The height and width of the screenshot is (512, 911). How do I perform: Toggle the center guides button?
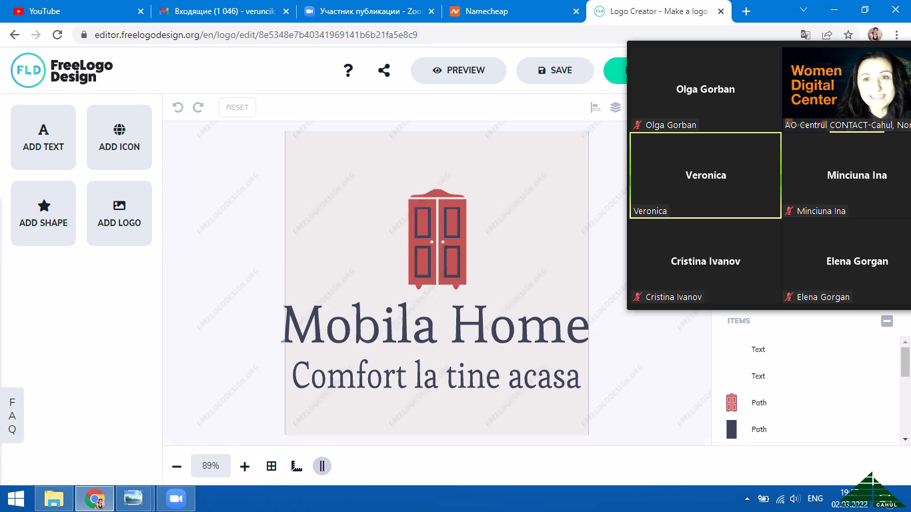(322, 466)
